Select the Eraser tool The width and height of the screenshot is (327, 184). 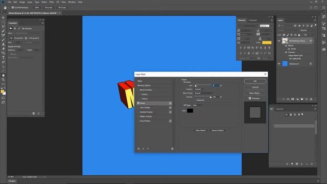[3, 49]
